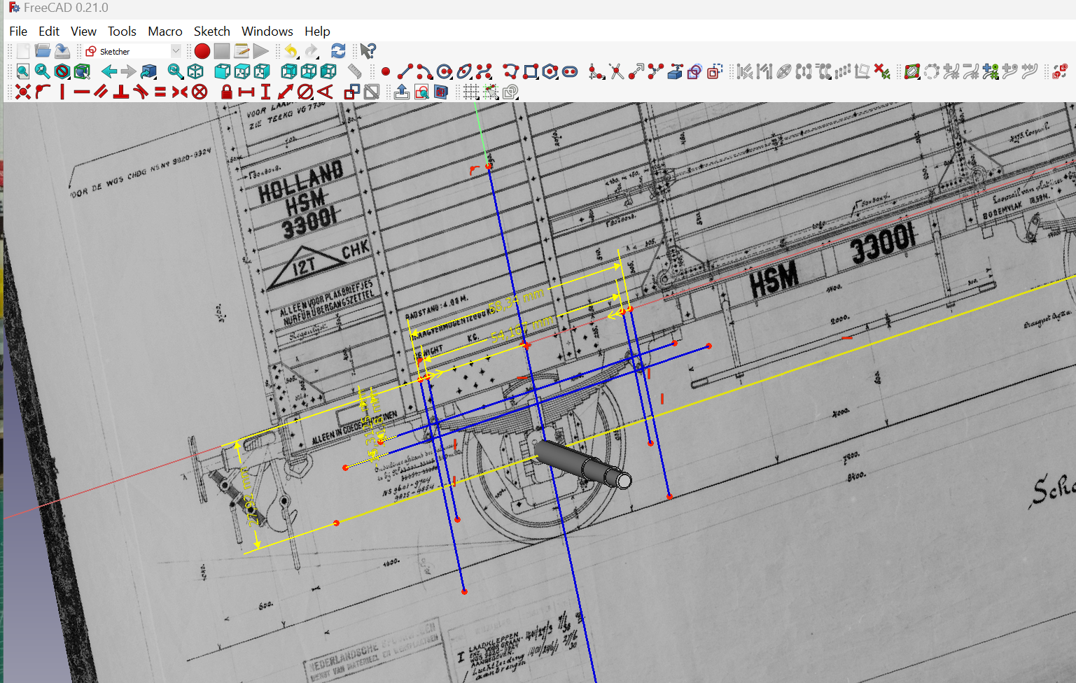This screenshot has height=683, width=1076.
Task: Execute the macro with the play button
Action: click(261, 51)
